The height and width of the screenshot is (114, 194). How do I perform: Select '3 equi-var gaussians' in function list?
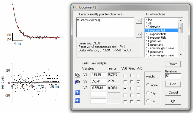click(x=162, y=55)
